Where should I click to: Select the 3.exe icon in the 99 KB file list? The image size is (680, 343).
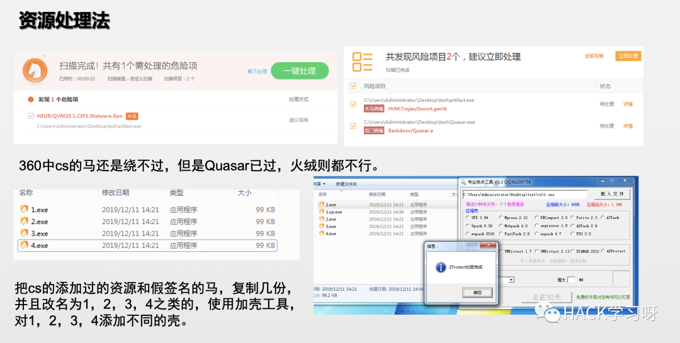coord(25,233)
